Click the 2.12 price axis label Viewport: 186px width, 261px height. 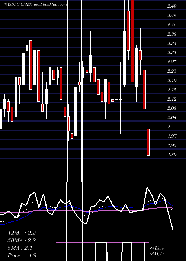172,99
